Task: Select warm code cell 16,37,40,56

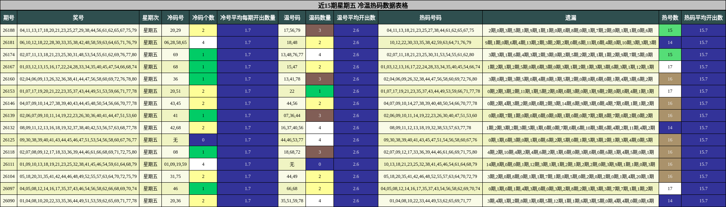Action: click(292, 128)
